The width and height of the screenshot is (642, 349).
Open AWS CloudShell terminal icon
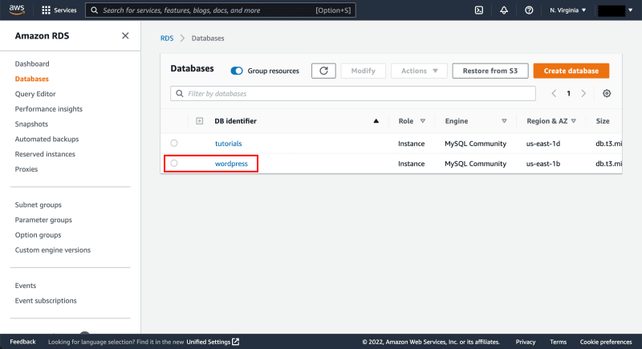pos(478,10)
